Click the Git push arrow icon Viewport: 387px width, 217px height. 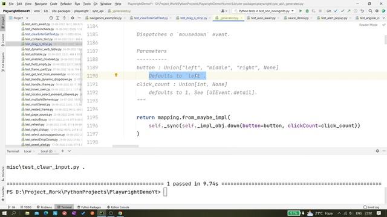[x=349, y=11]
